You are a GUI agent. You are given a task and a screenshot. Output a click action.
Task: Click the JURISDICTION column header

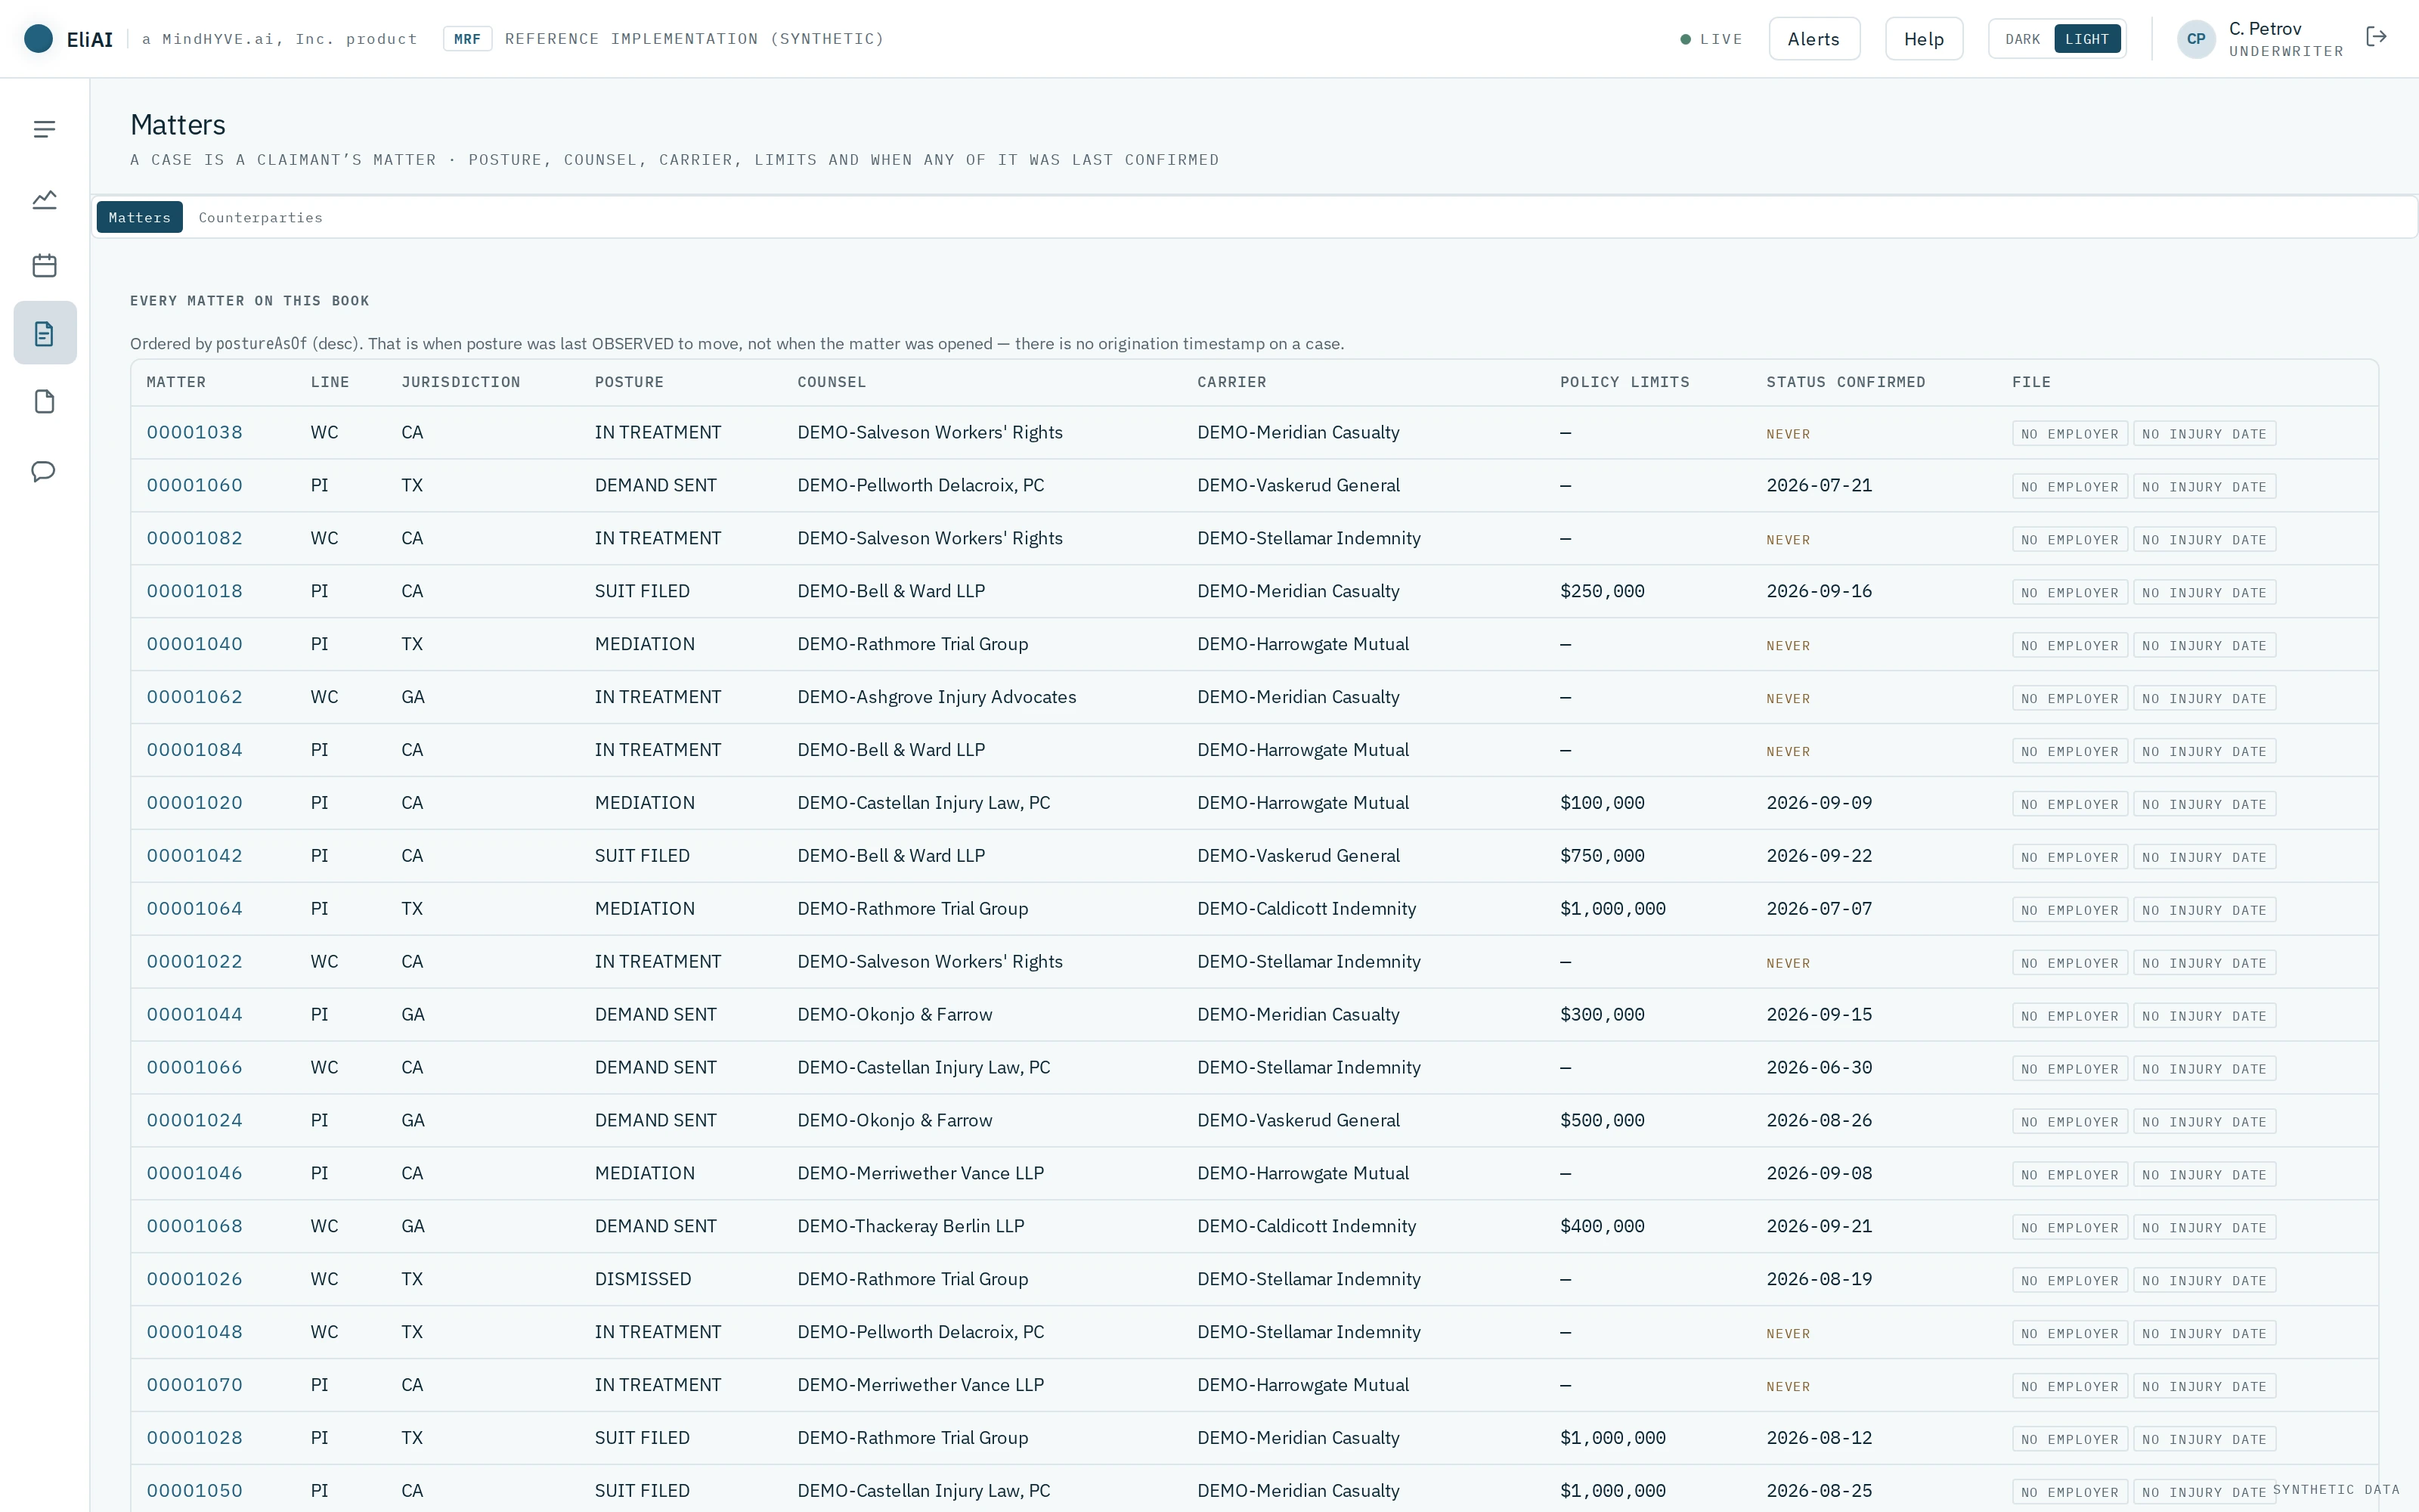coord(460,382)
